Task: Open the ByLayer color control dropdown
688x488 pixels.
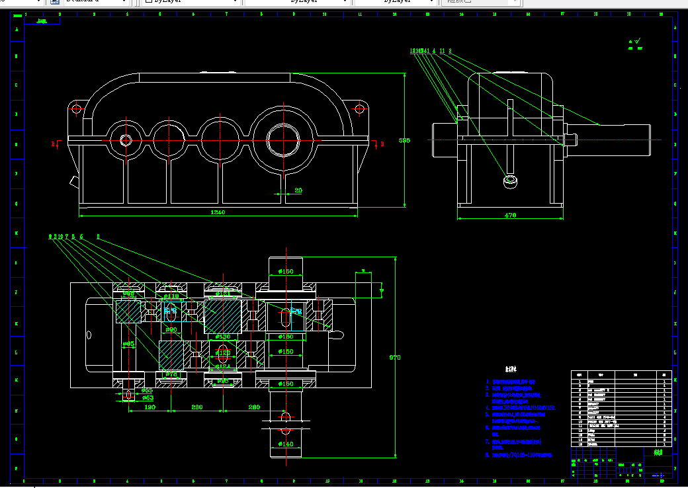Action: coord(191,1)
